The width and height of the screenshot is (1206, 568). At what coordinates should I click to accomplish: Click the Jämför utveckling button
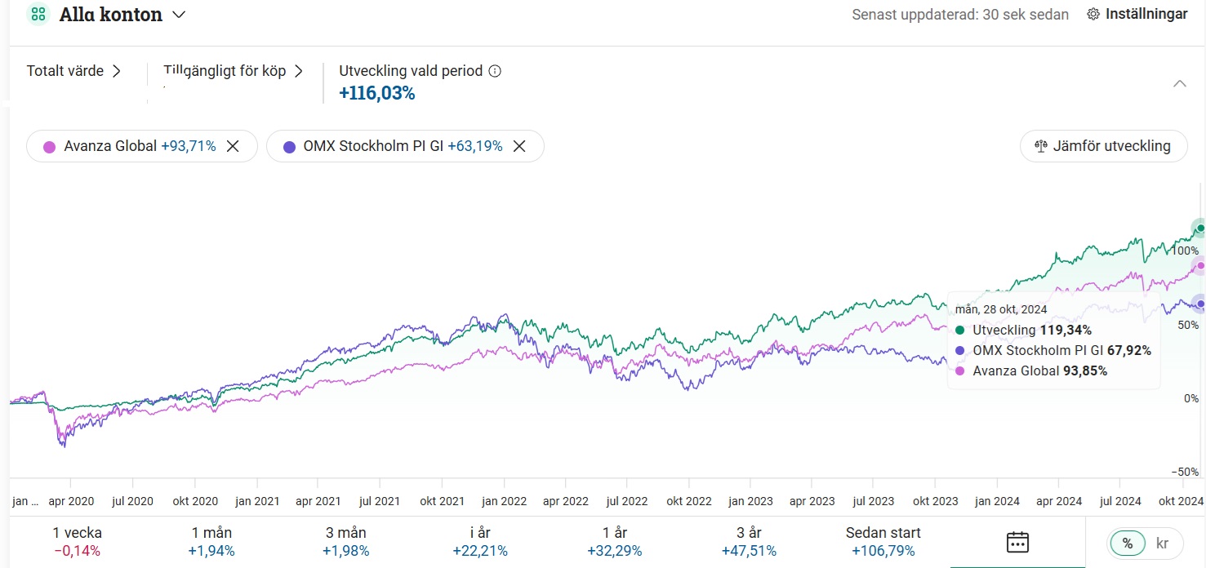1103,146
